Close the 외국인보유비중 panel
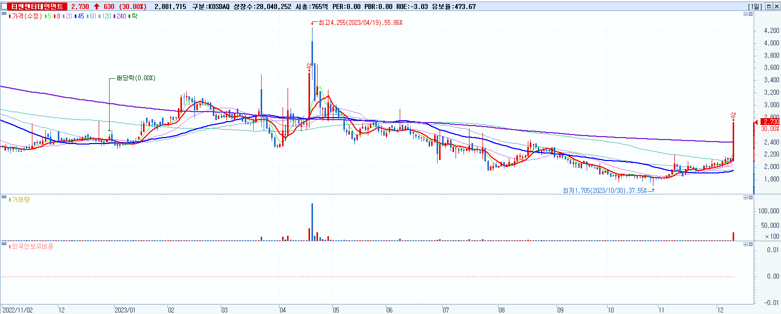The width and height of the screenshot is (781, 314). coord(751,244)
